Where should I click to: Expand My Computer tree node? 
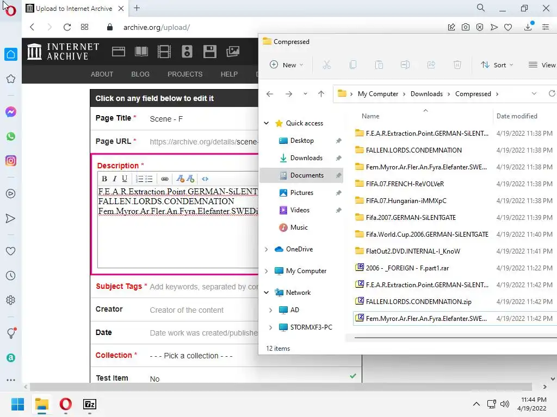(267, 271)
